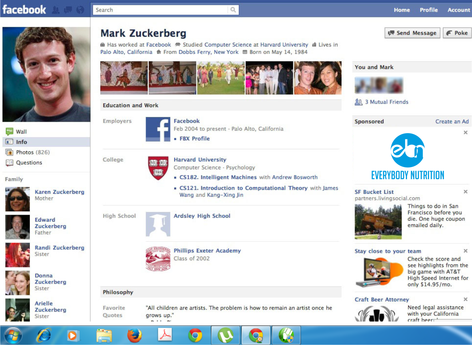Click the mutual friends icon
Screen dimensions: 472x345
[x=358, y=102]
